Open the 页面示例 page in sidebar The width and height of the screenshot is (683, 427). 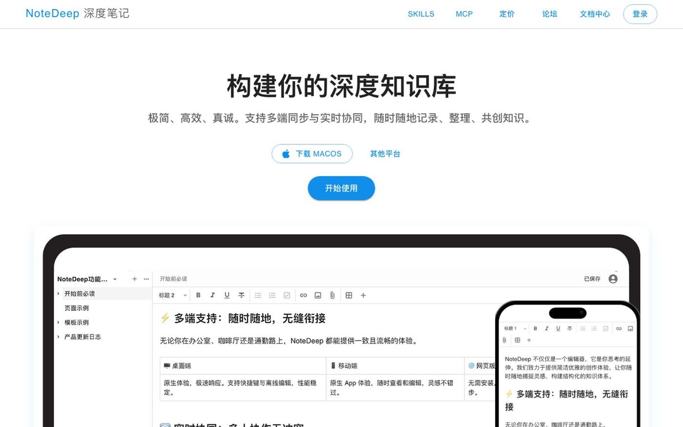tap(77, 308)
